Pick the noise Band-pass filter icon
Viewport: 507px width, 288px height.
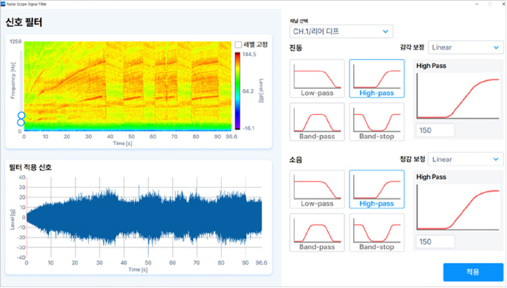317,233
